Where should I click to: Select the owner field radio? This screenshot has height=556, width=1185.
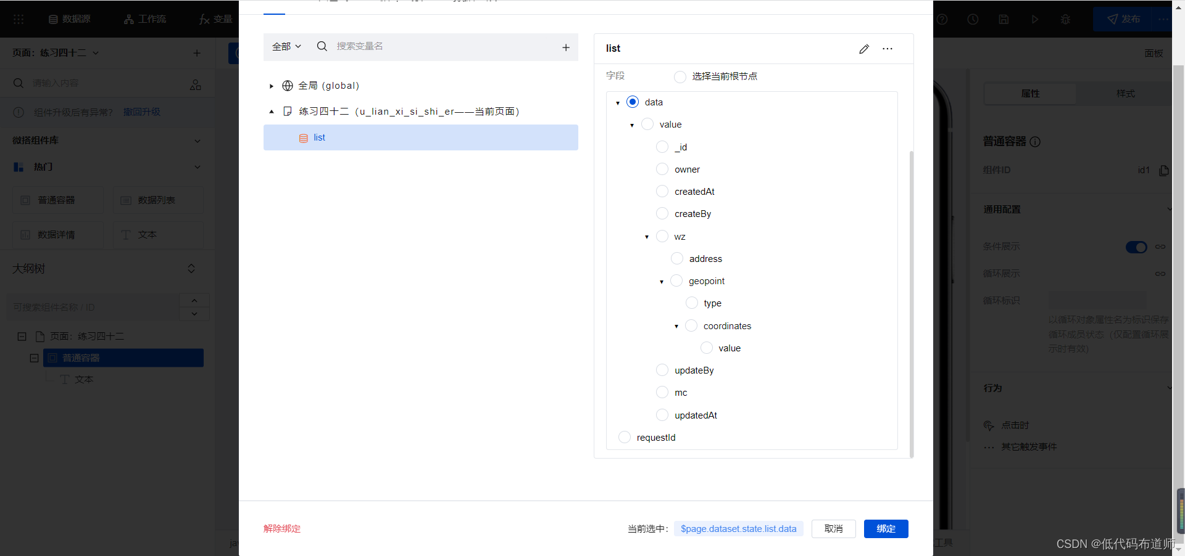click(662, 169)
